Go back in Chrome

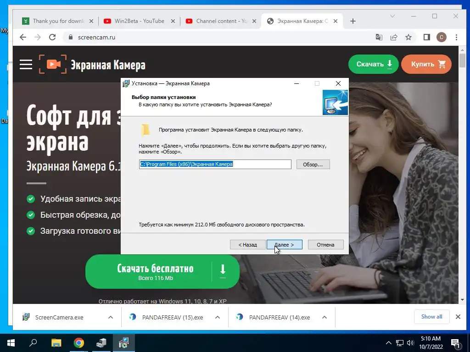23,37
